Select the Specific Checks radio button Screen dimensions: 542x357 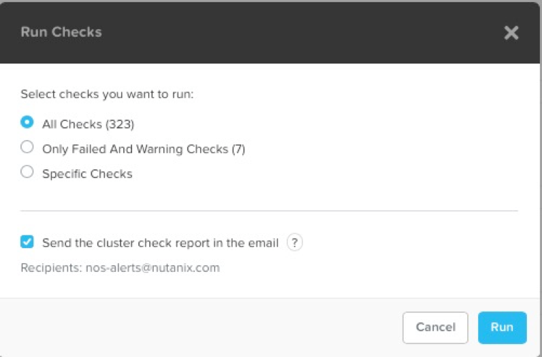pos(27,171)
